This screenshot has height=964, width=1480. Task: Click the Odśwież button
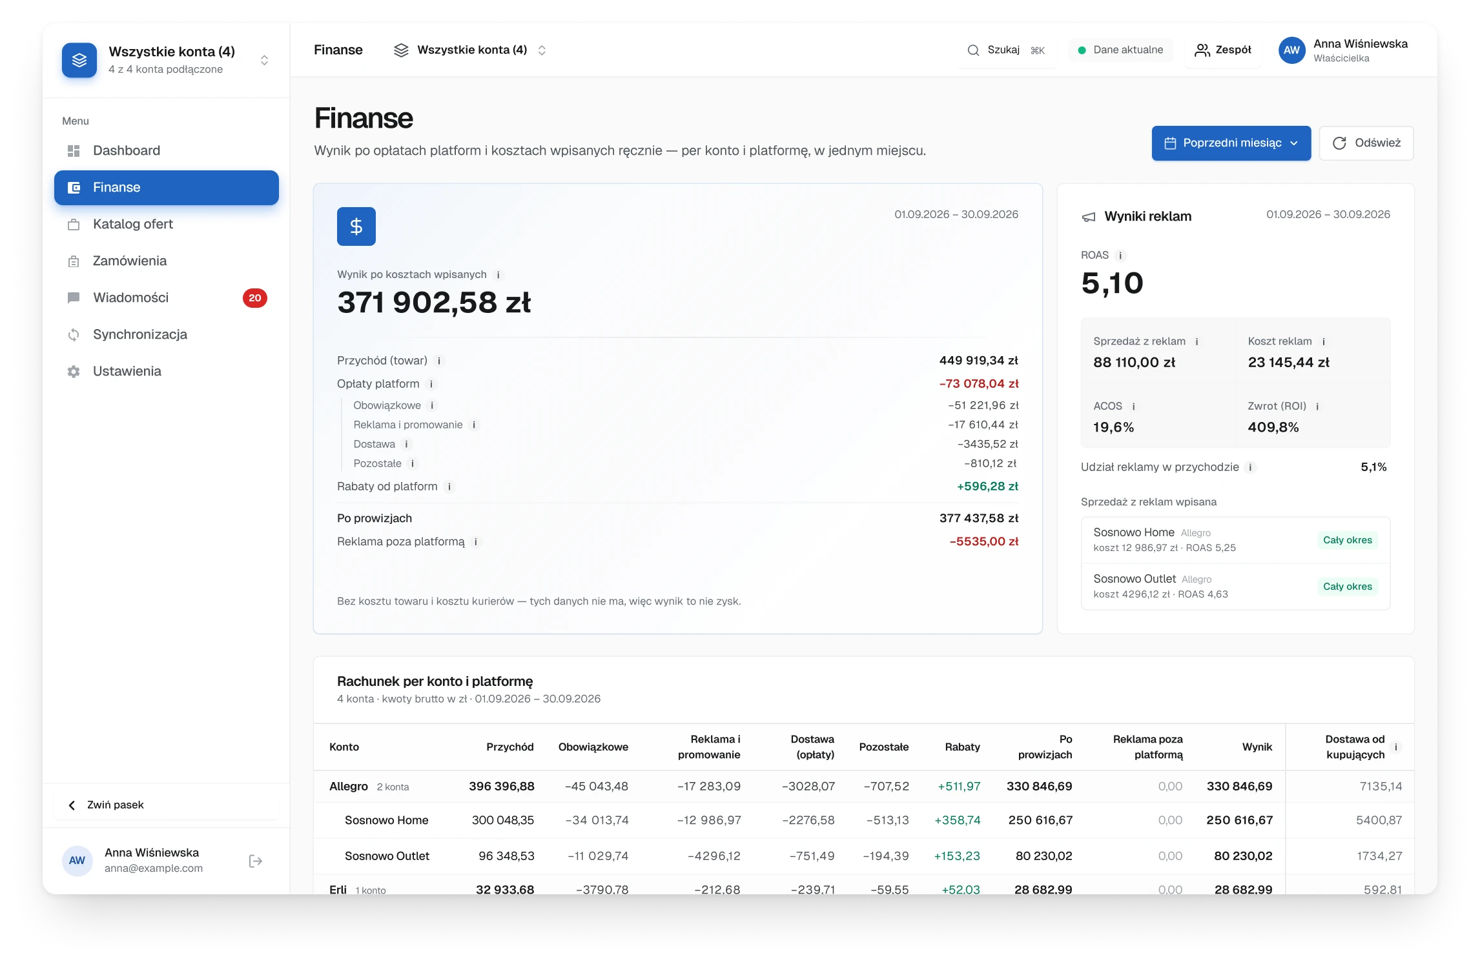coord(1366,143)
